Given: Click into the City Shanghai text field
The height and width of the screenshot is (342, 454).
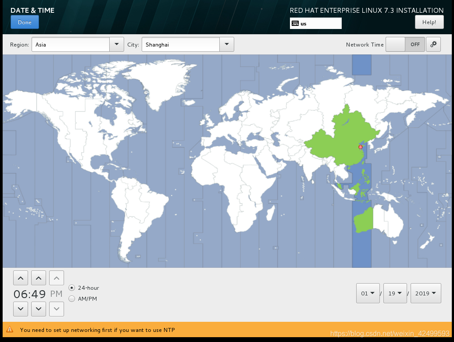Looking at the screenshot, I should pyautogui.click(x=181, y=44).
